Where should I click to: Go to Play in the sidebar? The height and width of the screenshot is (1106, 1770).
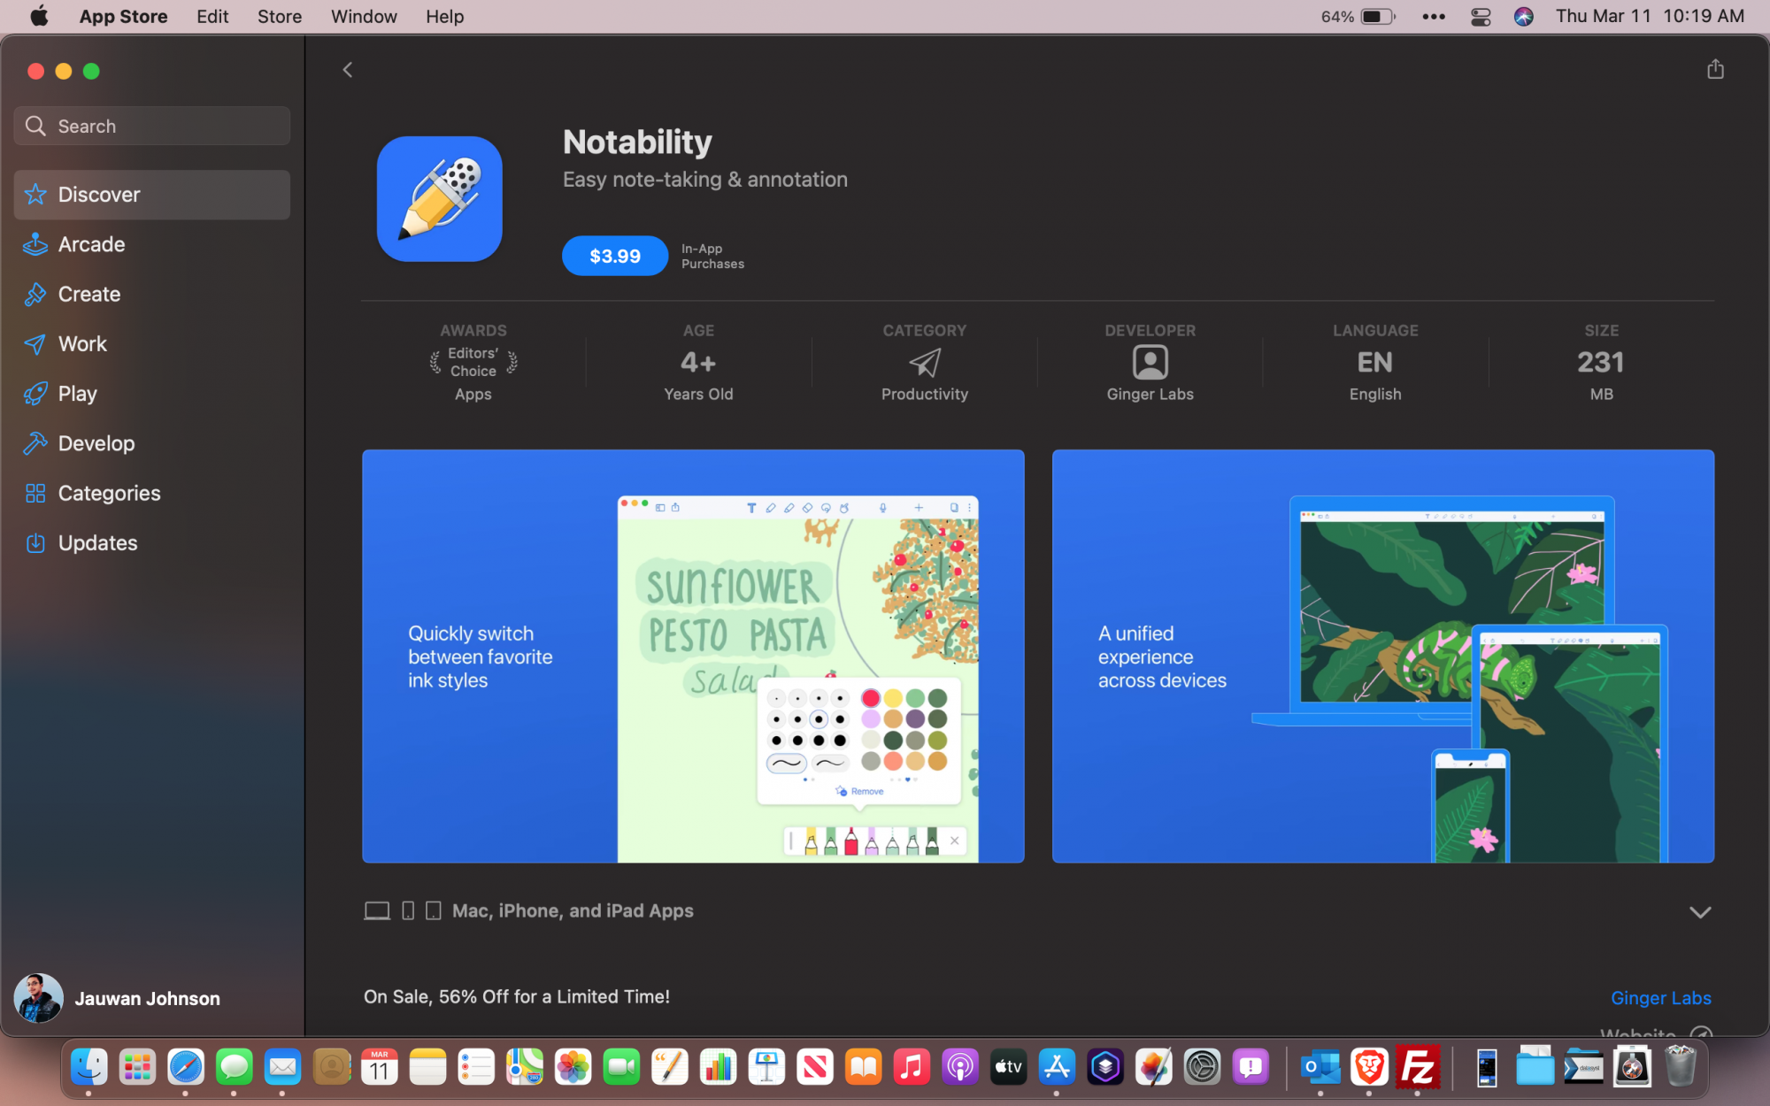(77, 394)
